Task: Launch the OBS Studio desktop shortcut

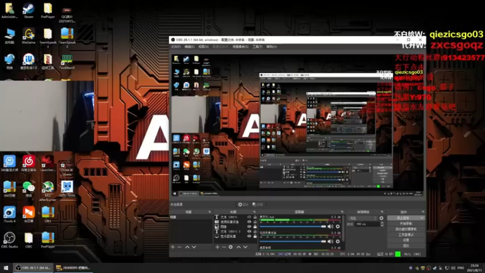Action: (x=9, y=240)
